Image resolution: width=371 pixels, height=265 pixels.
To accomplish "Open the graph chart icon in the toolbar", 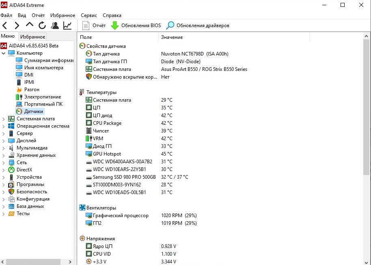I will point(67,25).
